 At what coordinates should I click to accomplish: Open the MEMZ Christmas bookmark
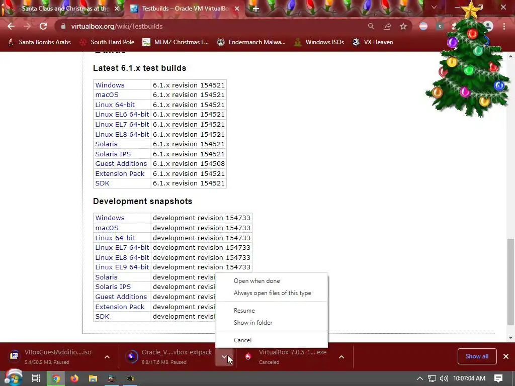click(x=176, y=42)
